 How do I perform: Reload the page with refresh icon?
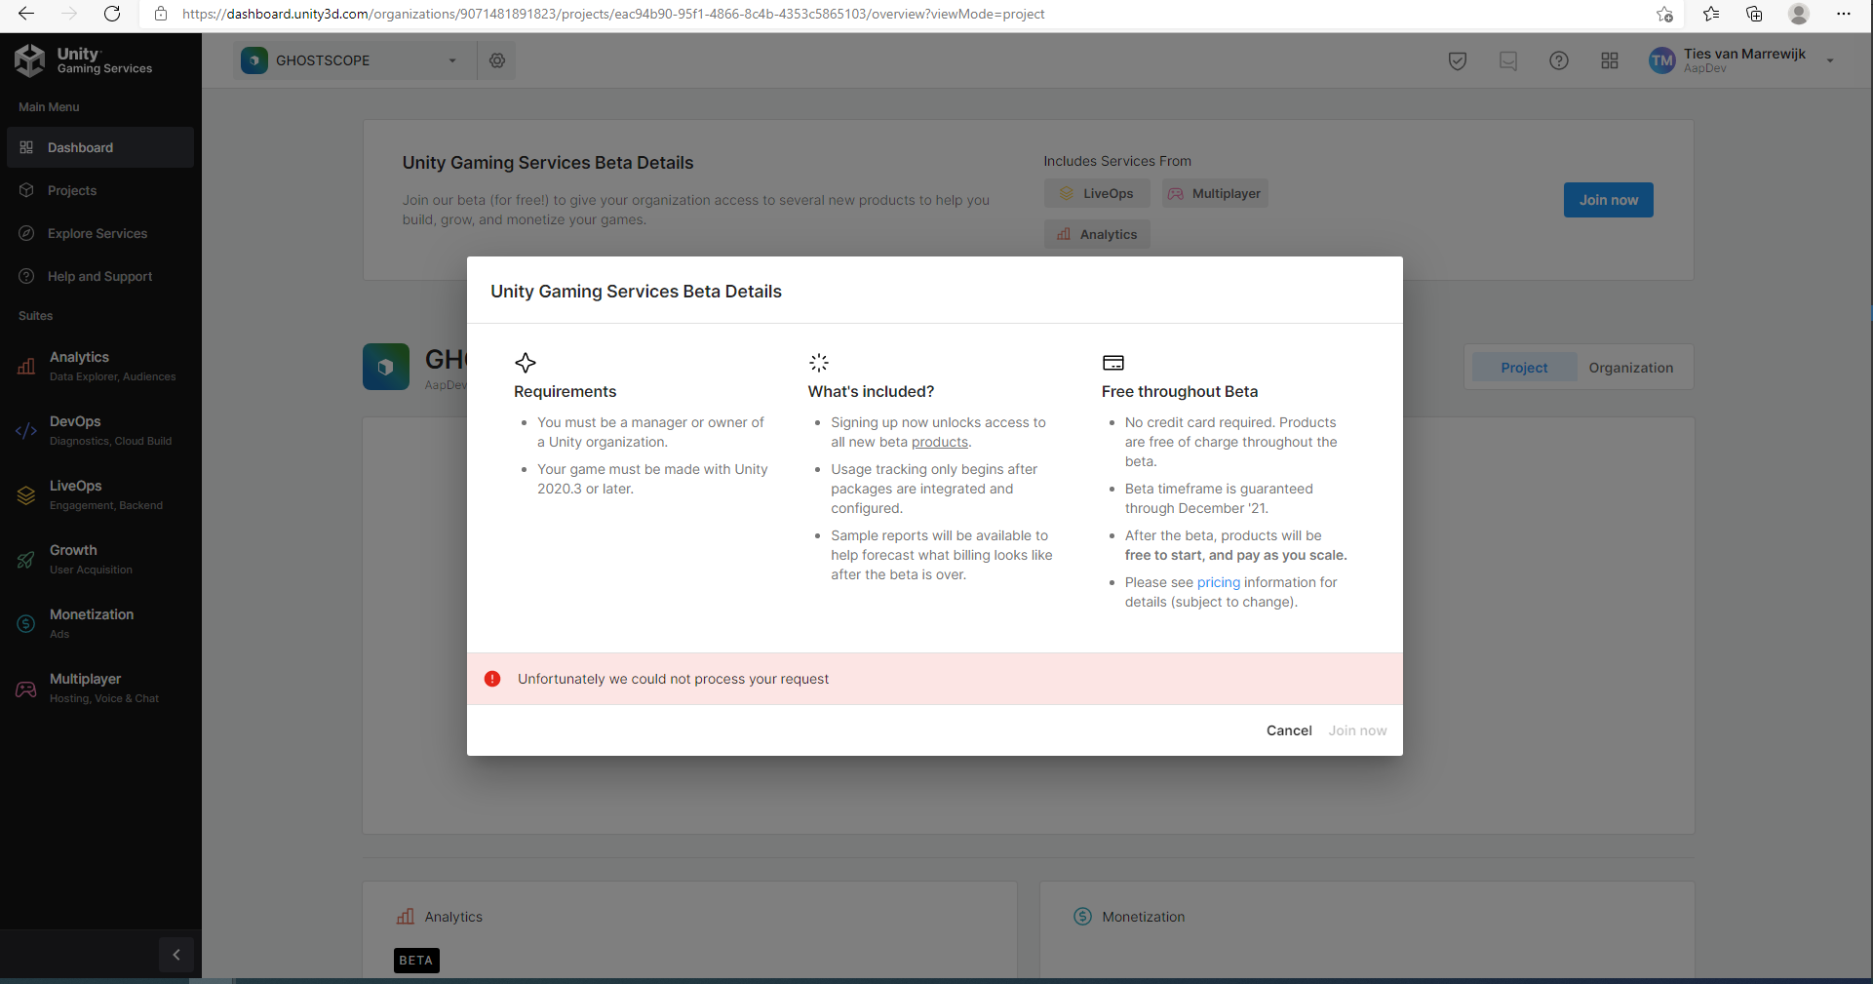pyautogui.click(x=112, y=14)
